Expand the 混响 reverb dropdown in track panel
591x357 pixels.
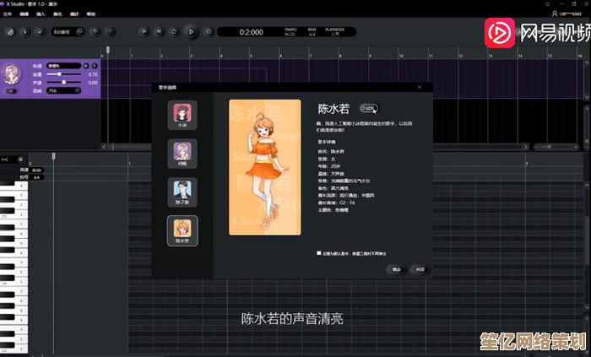click(64, 90)
